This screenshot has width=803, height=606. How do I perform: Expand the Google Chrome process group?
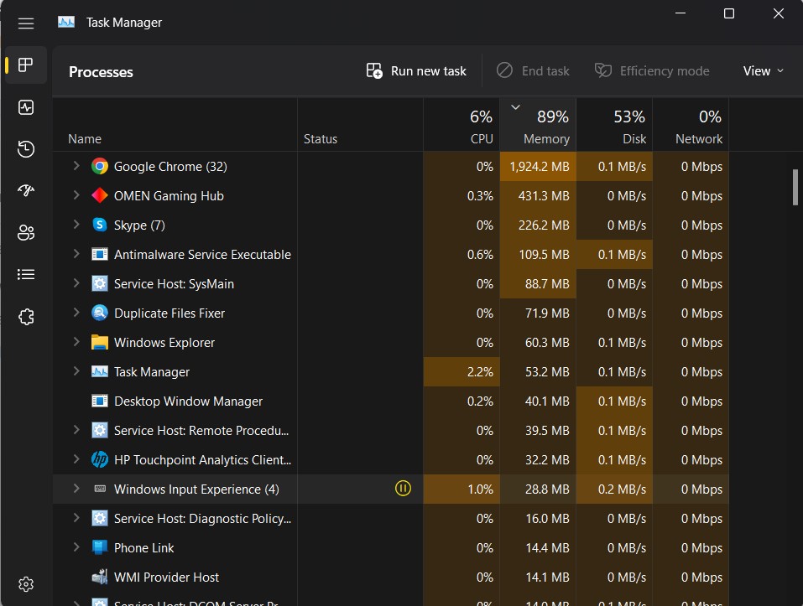point(76,166)
